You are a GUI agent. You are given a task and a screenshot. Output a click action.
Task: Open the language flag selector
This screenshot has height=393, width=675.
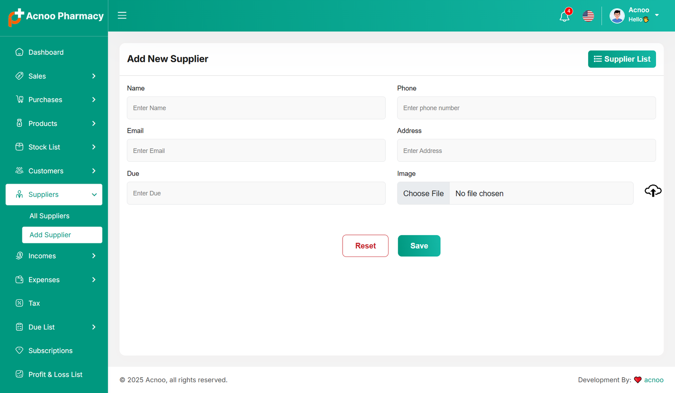click(588, 16)
